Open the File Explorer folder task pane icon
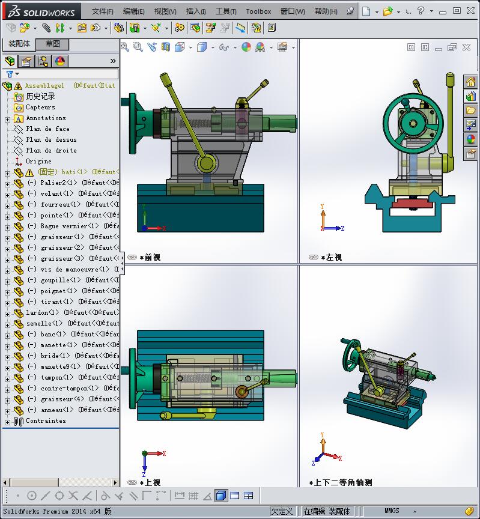This screenshot has width=480, height=519. 470,110
